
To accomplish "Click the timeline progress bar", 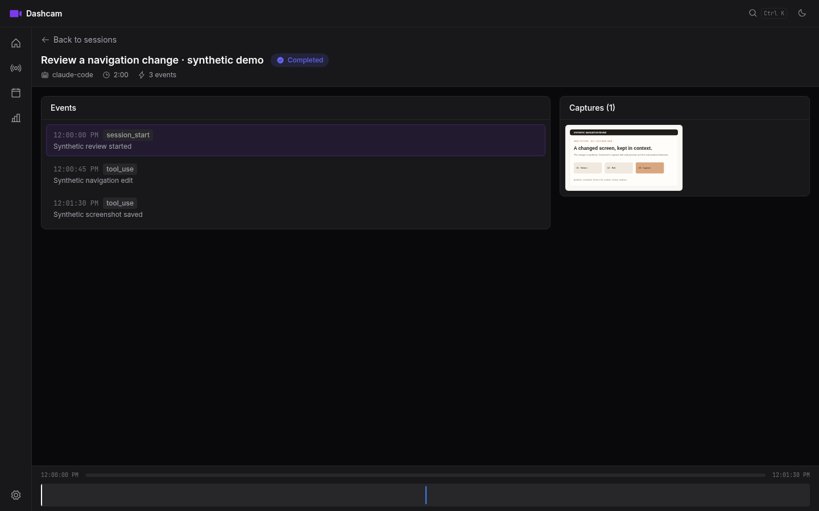I will point(425,475).
